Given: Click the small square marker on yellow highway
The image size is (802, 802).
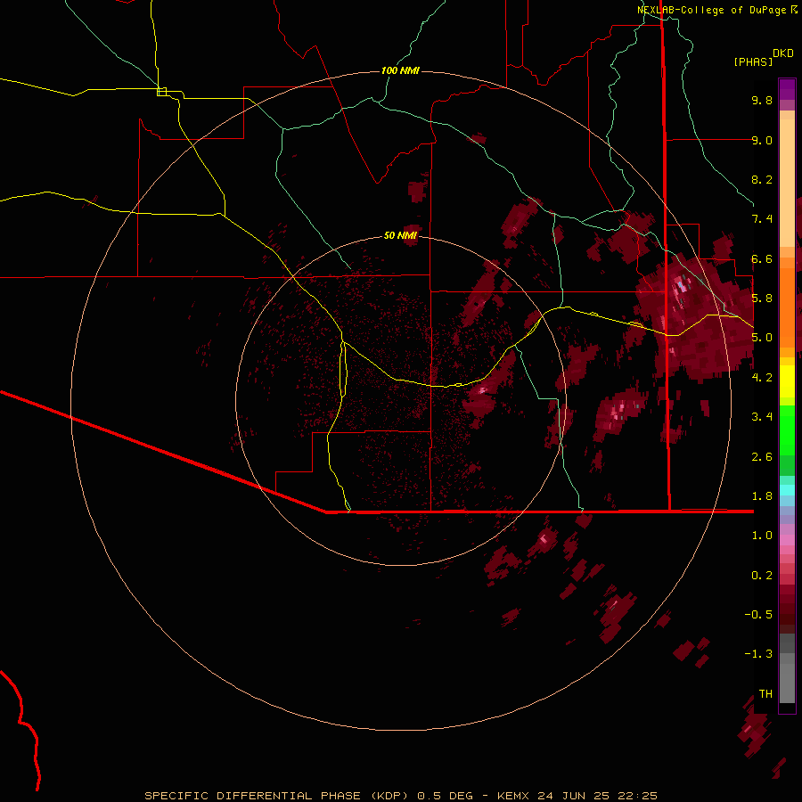Looking at the screenshot, I should pos(161,92).
